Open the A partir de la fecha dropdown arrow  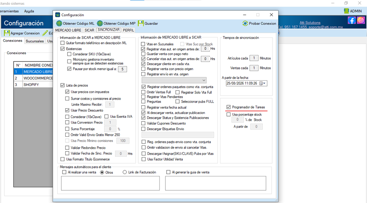click(x=265, y=83)
